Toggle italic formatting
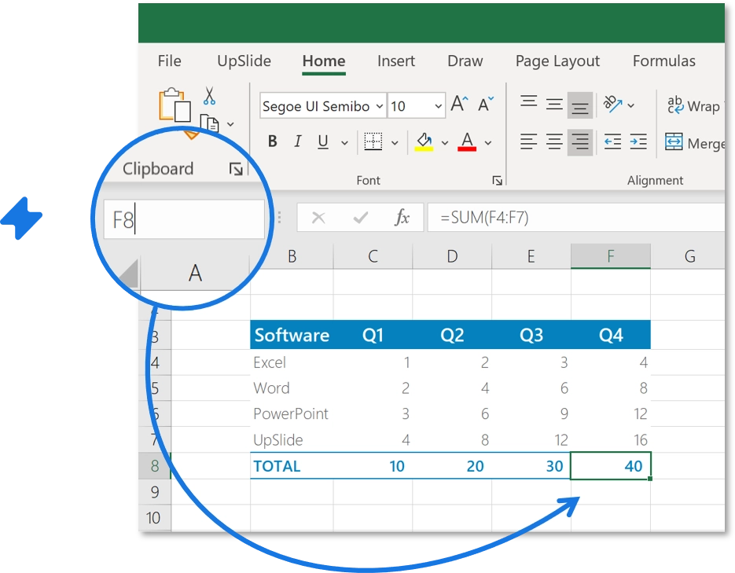 point(296,141)
